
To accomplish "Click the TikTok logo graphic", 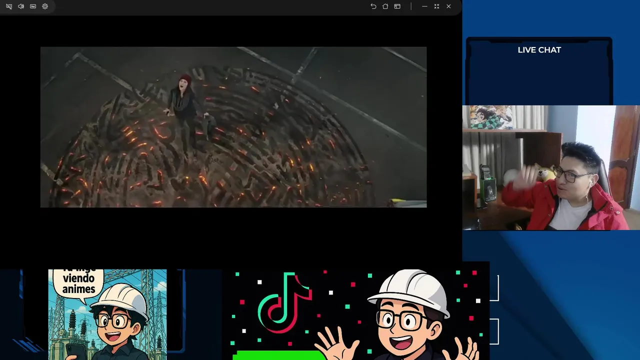I will pyautogui.click(x=285, y=302).
